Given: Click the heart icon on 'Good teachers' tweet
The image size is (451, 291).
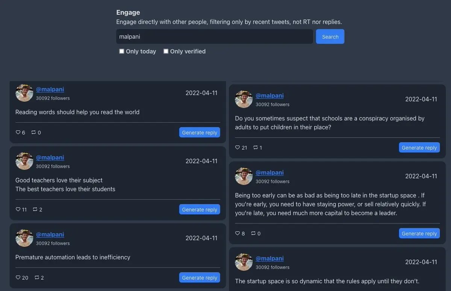Looking at the screenshot, I should click(x=18, y=210).
